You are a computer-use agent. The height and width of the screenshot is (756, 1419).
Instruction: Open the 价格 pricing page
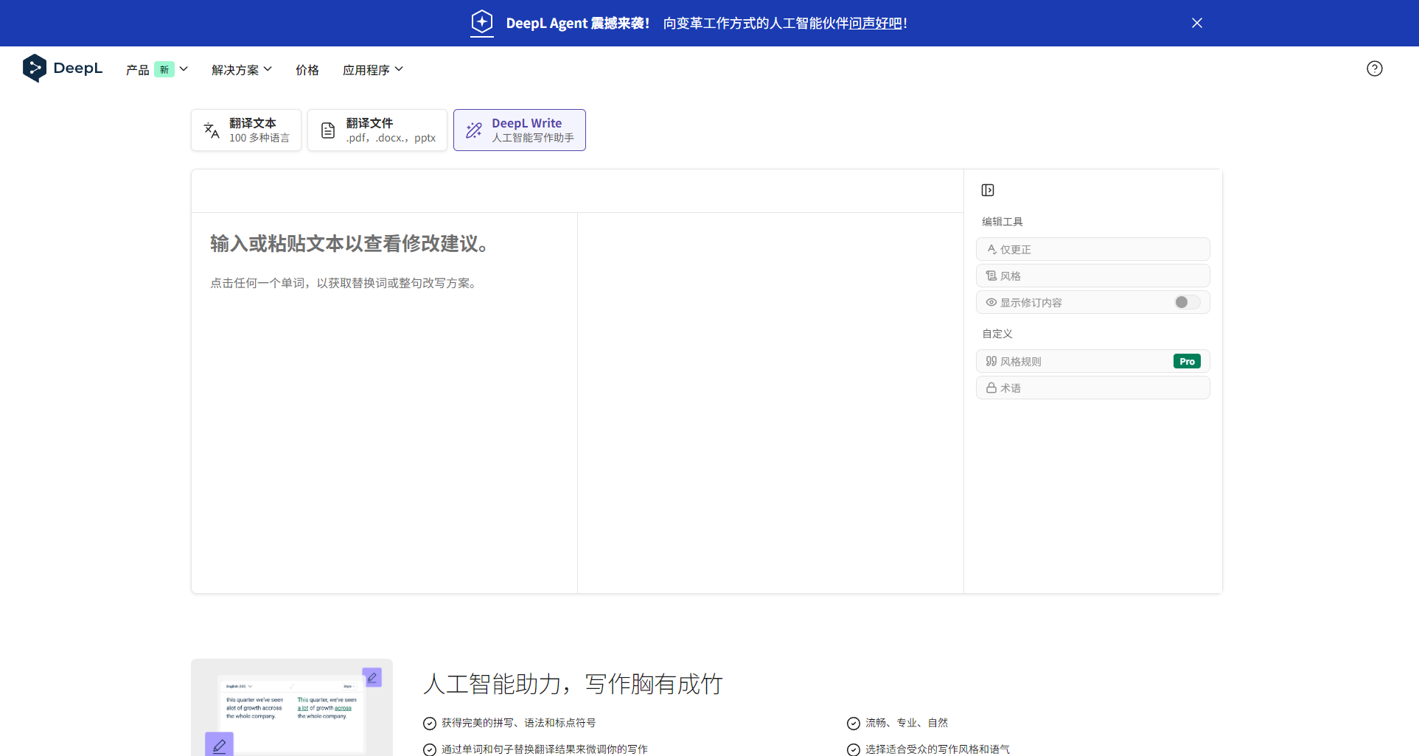307,69
